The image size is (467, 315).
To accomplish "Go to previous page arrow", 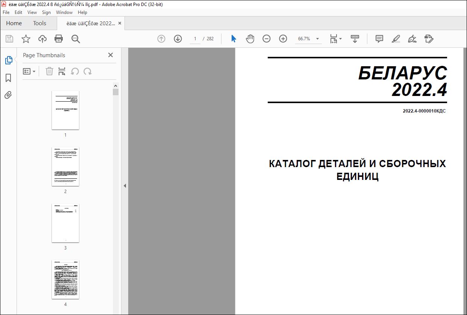I will [161, 39].
